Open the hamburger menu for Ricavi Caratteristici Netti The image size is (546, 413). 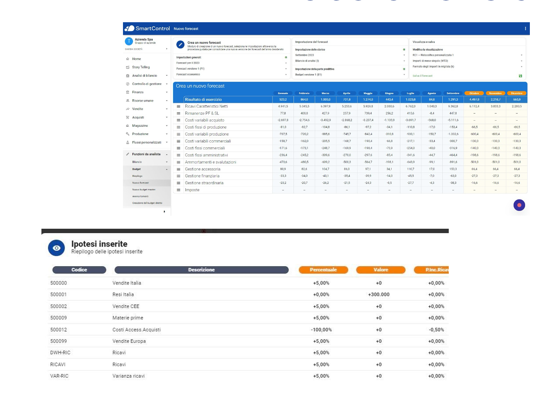178,106
